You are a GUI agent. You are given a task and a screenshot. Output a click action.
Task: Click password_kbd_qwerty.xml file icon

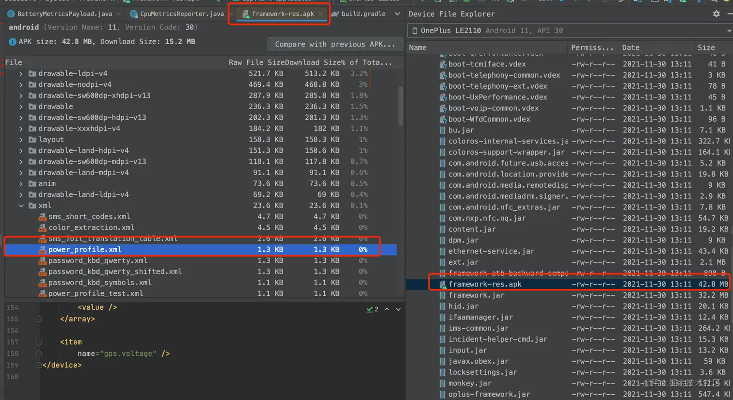[x=43, y=261]
